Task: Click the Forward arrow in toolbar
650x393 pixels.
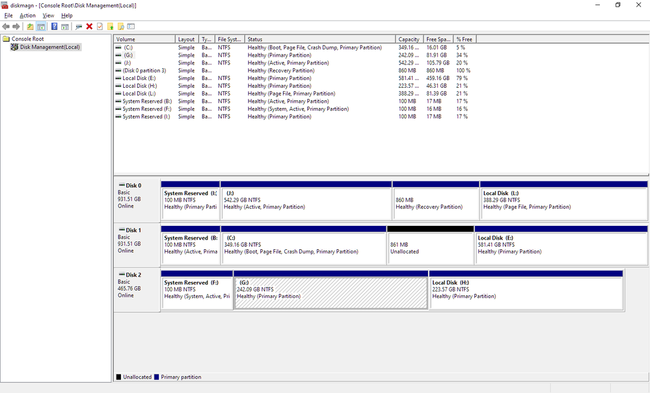Action: [16, 27]
